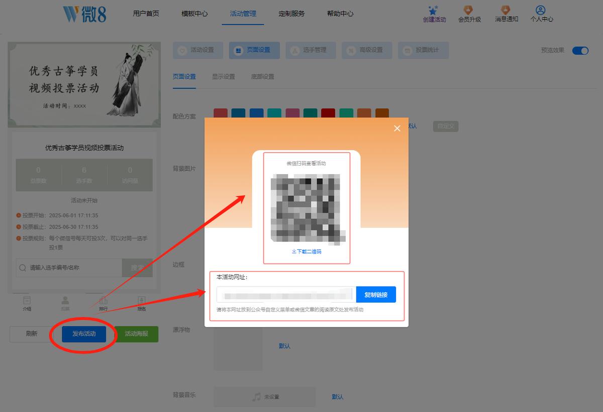
Task: Select the 页面设置 top button tab
Action: (254, 50)
